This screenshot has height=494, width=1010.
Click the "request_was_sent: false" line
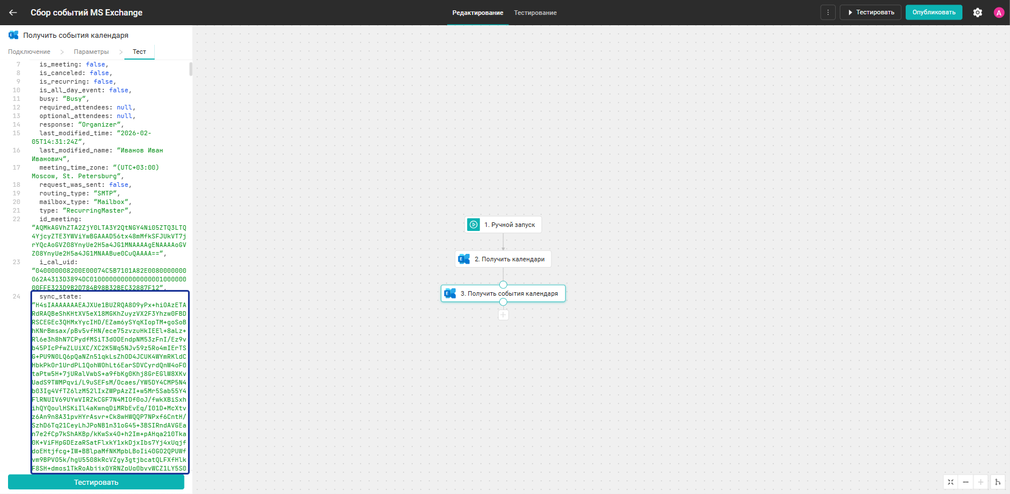point(85,185)
